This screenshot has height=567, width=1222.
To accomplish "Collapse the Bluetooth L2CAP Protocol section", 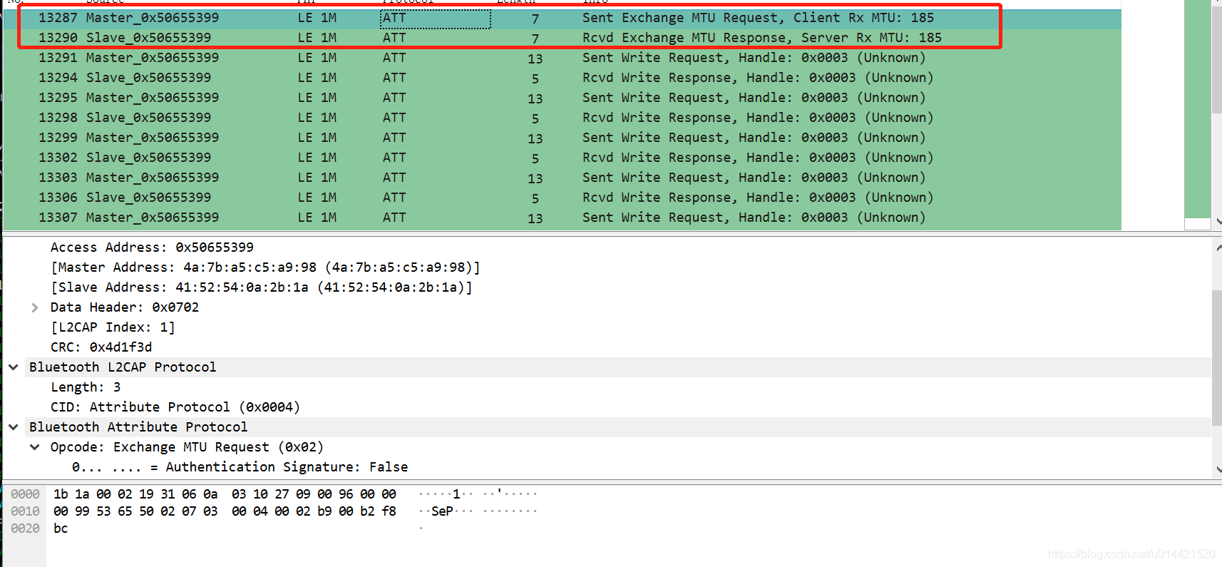I will 13,367.
